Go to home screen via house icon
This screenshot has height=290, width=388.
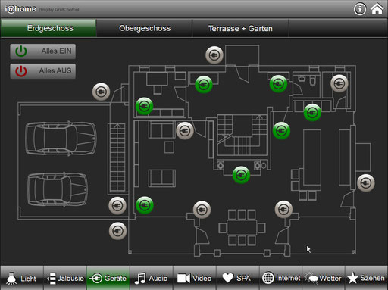377,9
